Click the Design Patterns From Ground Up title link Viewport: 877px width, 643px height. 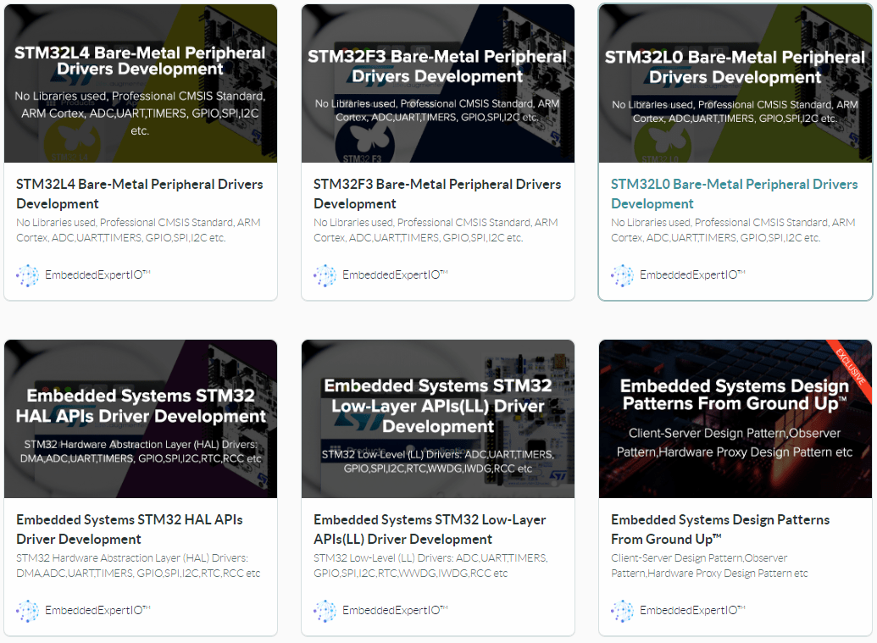click(720, 529)
